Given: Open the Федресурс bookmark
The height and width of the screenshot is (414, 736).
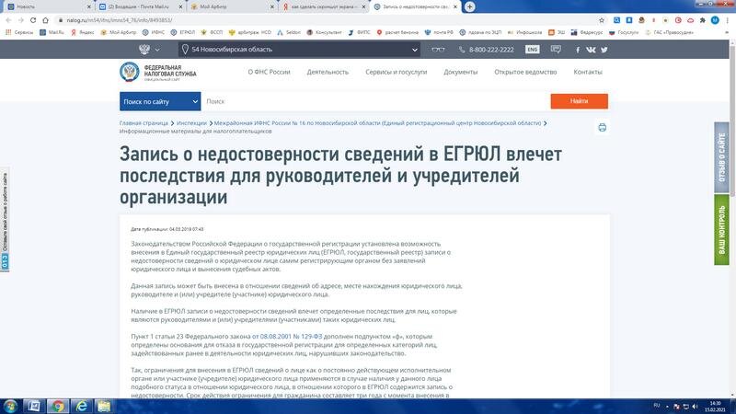Looking at the screenshot, I should point(587,32).
